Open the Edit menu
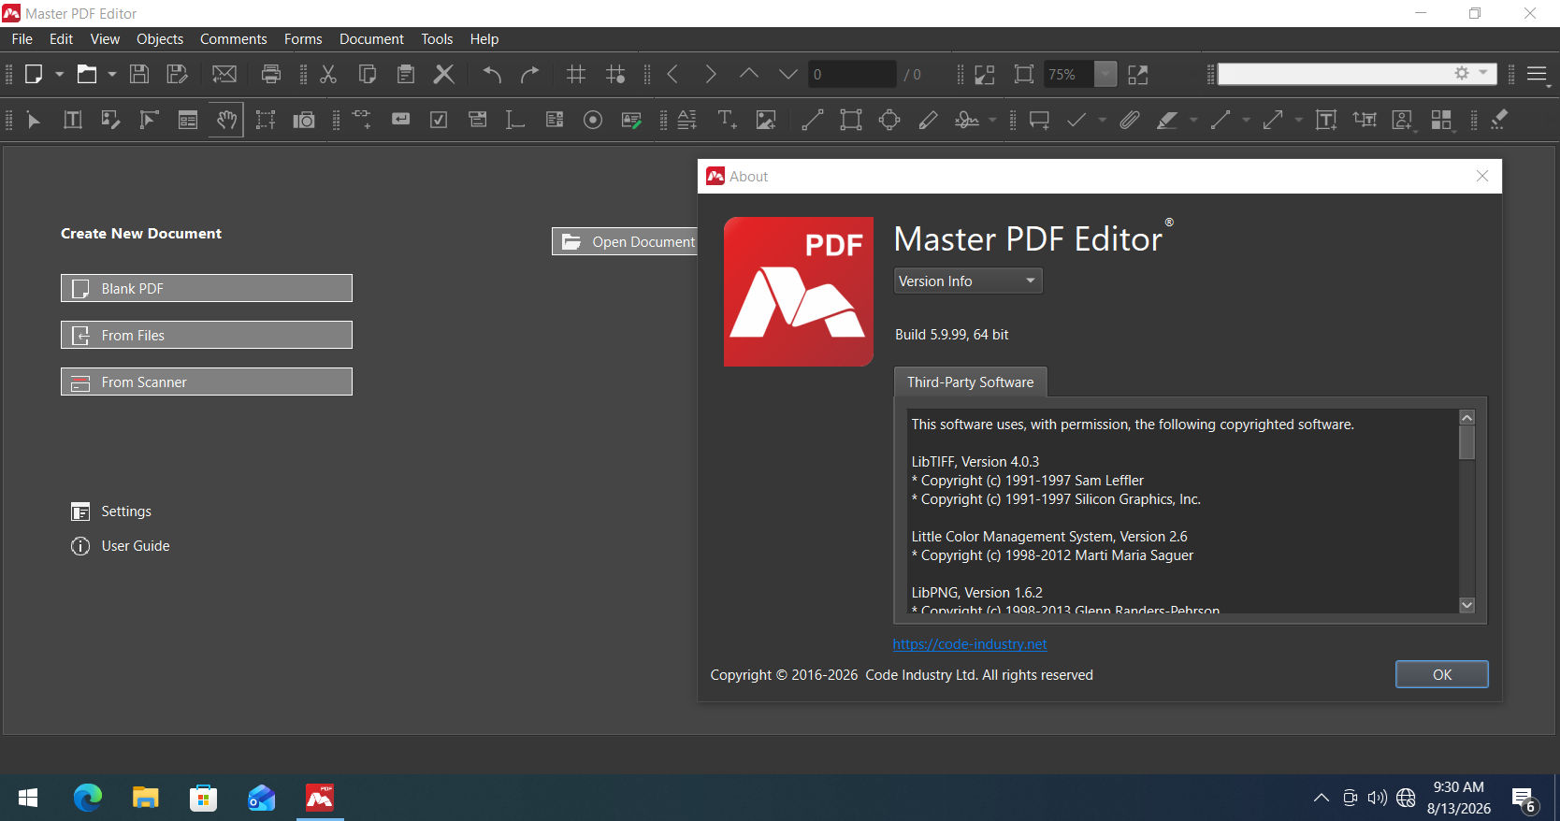The image size is (1560, 821). point(61,39)
